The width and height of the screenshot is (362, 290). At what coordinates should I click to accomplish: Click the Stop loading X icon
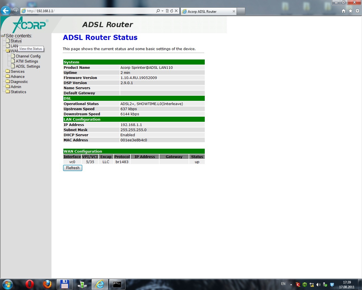tap(176, 11)
